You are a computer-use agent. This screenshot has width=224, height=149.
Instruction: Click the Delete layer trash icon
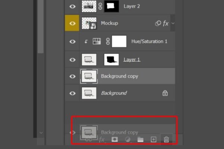pos(167,140)
